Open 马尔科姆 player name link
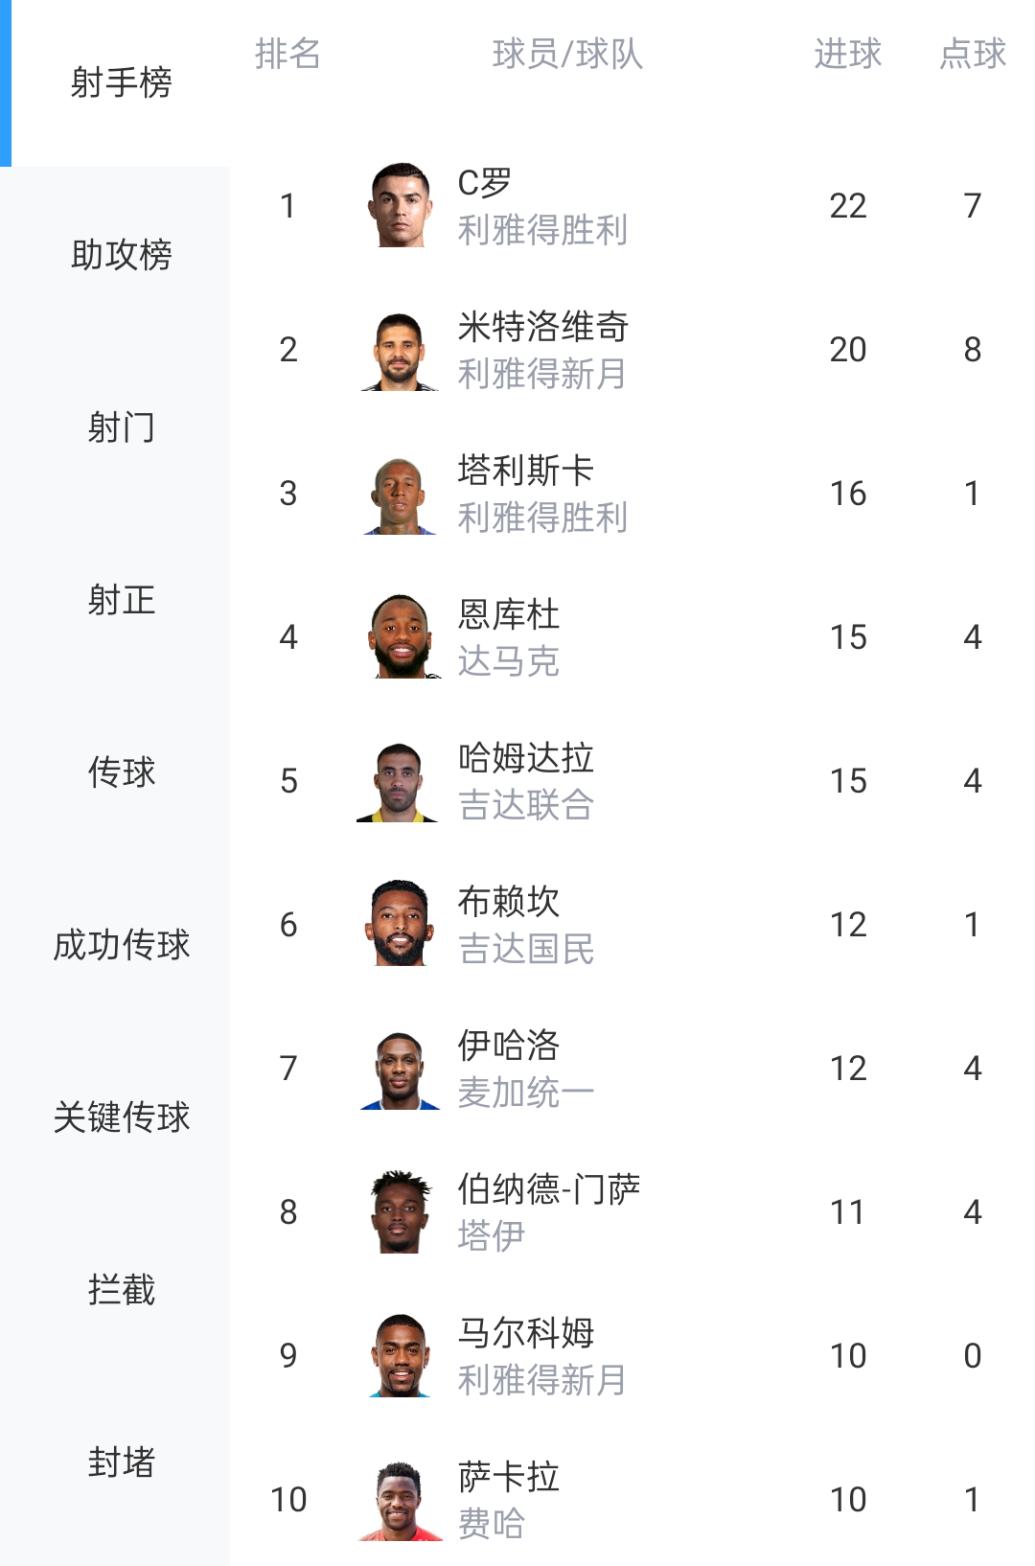The height and width of the screenshot is (1566, 1035). point(526,1333)
